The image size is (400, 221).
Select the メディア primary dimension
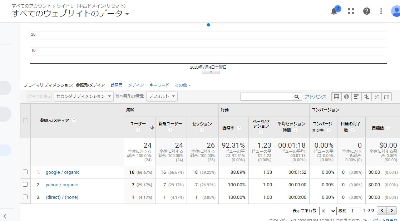(136, 85)
